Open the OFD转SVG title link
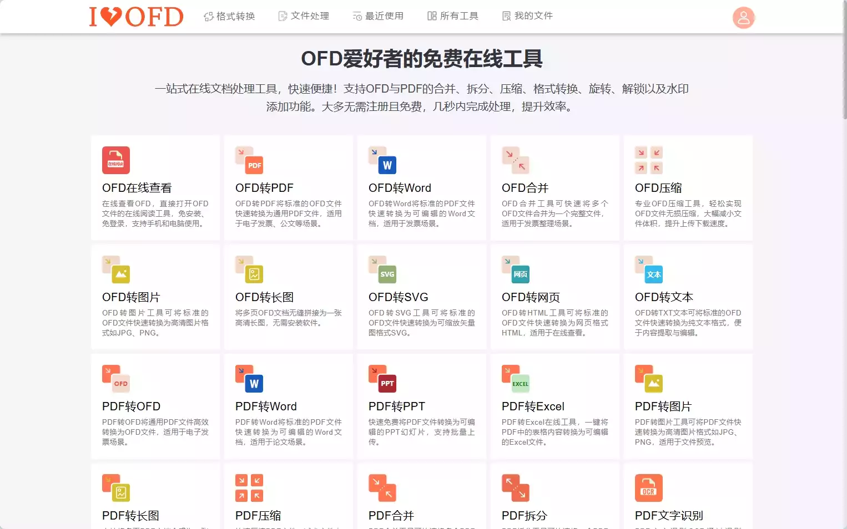847x529 pixels. [399, 297]
